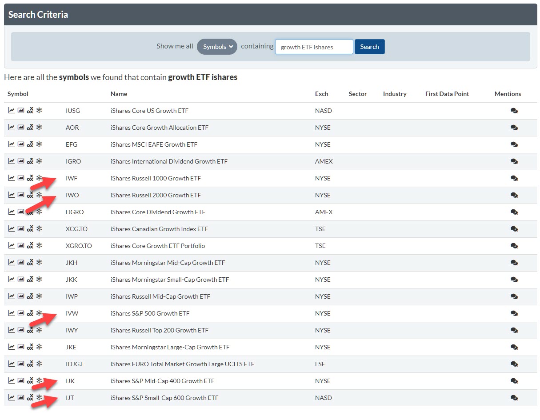Image resolution: width=540 pixels, height=420 pixels.
Task: Open GalleryView icon for XGRO.TO row
Action: coord(21,246)
